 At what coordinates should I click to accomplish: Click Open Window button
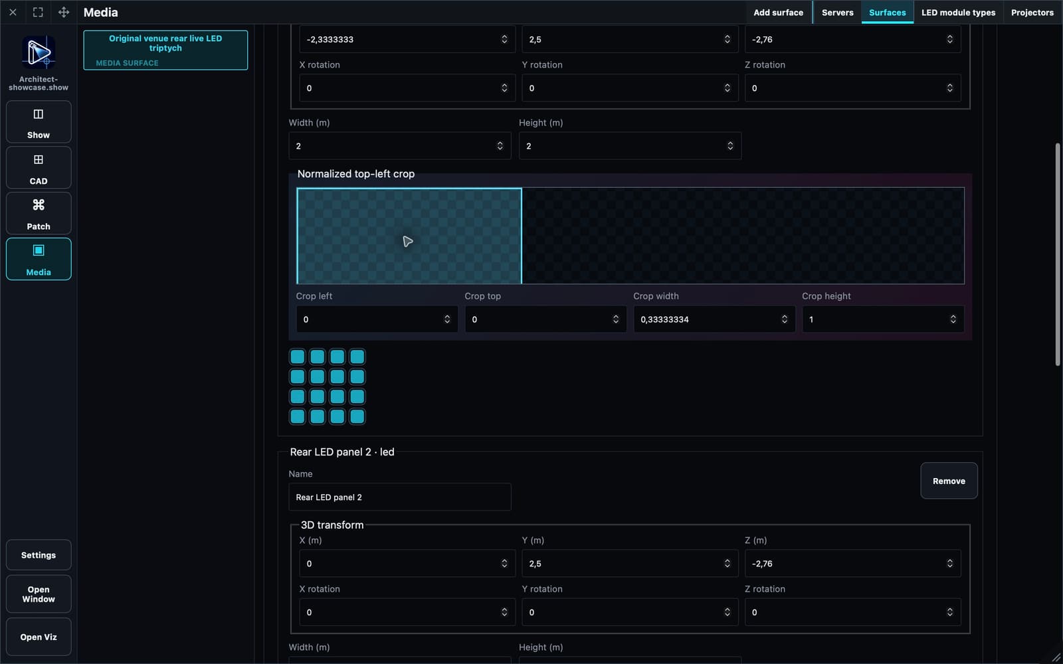39,594
